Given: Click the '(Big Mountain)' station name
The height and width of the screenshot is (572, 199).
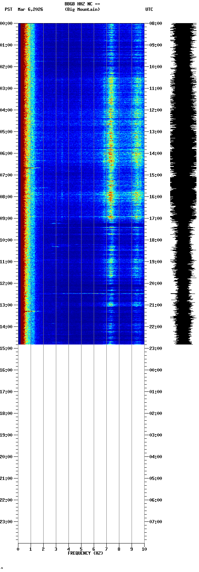Looking at the screenshot, I should pyautogui.click(x=82, y=9).
